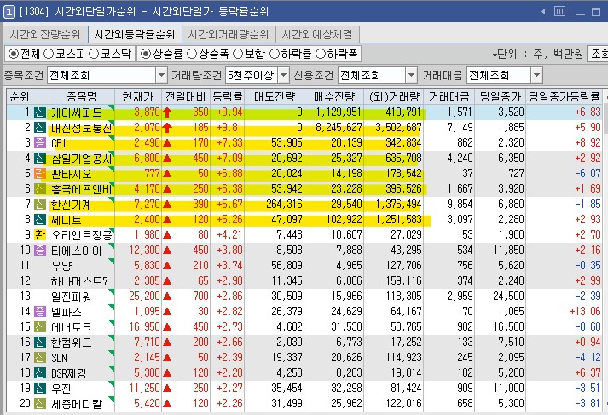Click the red up triangle for CBI
The height and width of the screenshot is (415, 608).
167,143
